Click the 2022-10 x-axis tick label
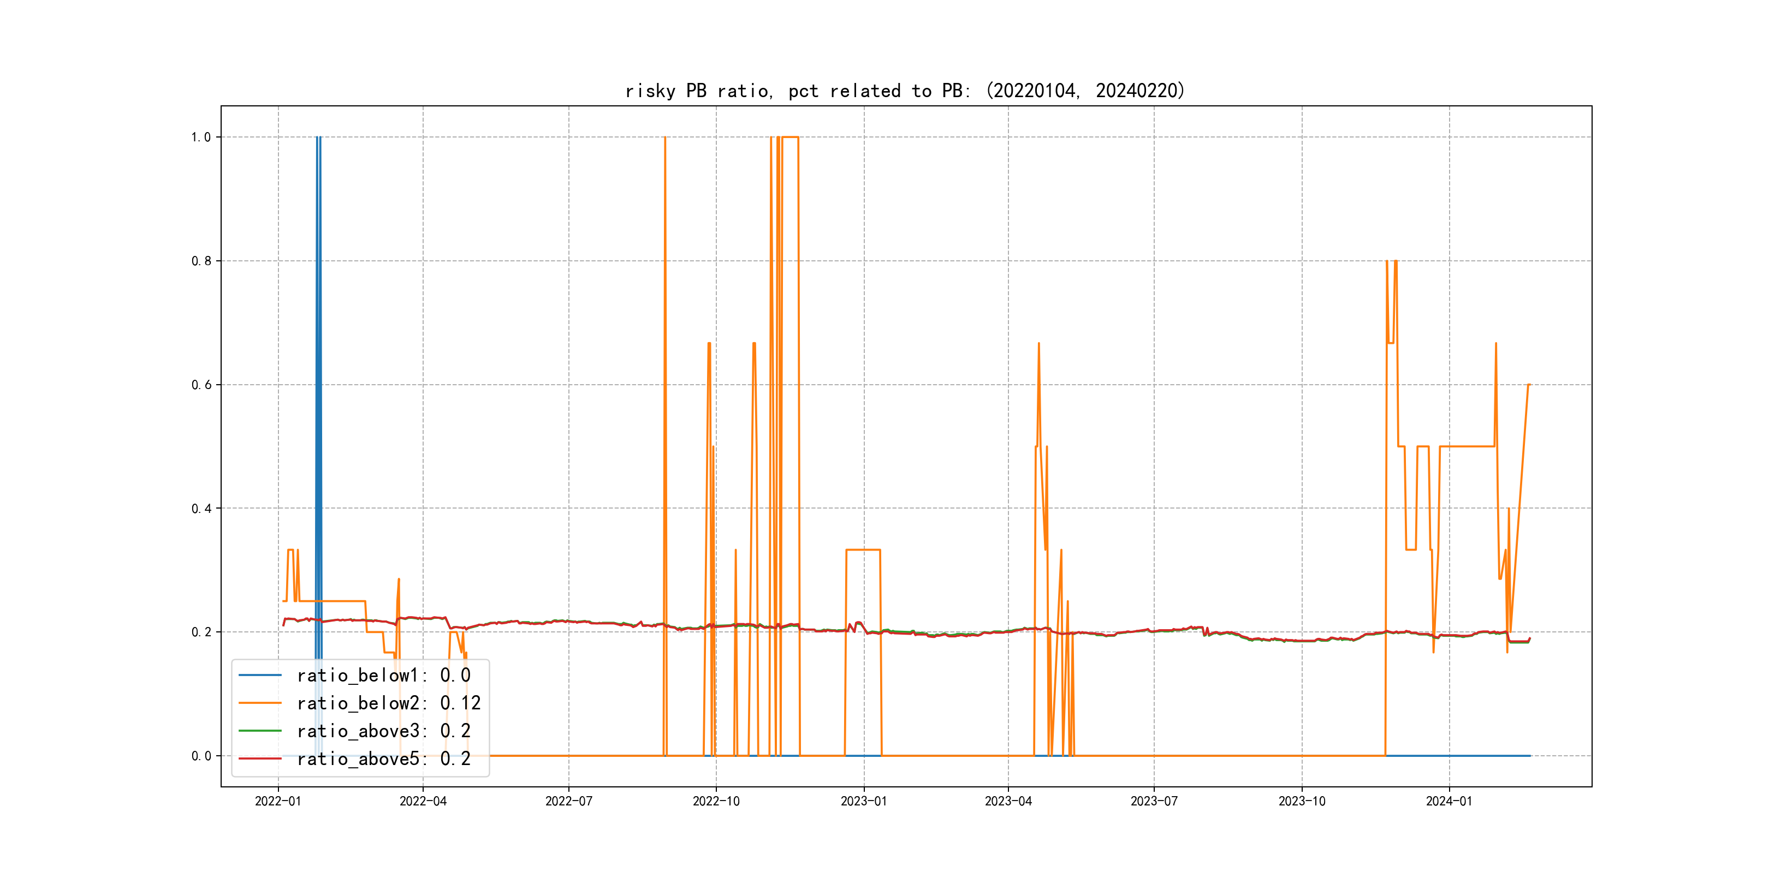The height and width of the screenshot is (884, 1769). (x=716, y=801)
